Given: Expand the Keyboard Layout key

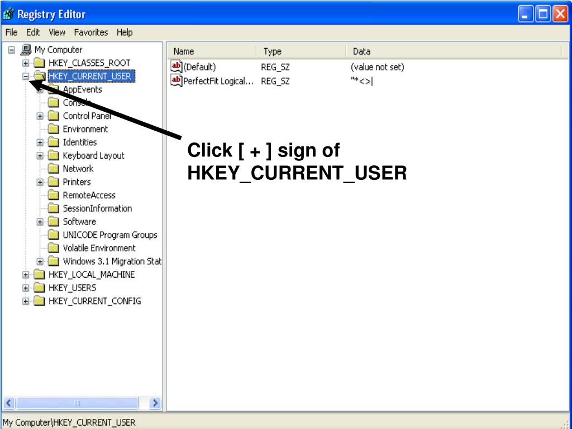Looking at the screenshot, I should click(x=40, y=156).
